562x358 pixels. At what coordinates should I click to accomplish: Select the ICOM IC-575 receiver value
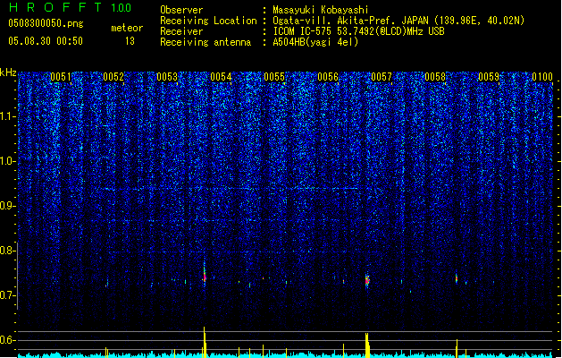(x=359, y=31)
